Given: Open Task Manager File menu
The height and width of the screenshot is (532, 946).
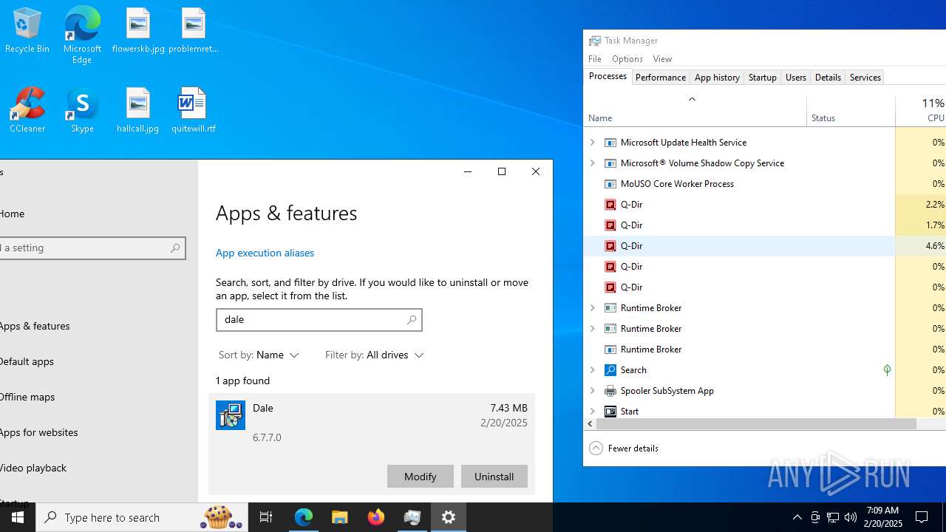Looking at the screenshot, I should click(x=595, y=59).
